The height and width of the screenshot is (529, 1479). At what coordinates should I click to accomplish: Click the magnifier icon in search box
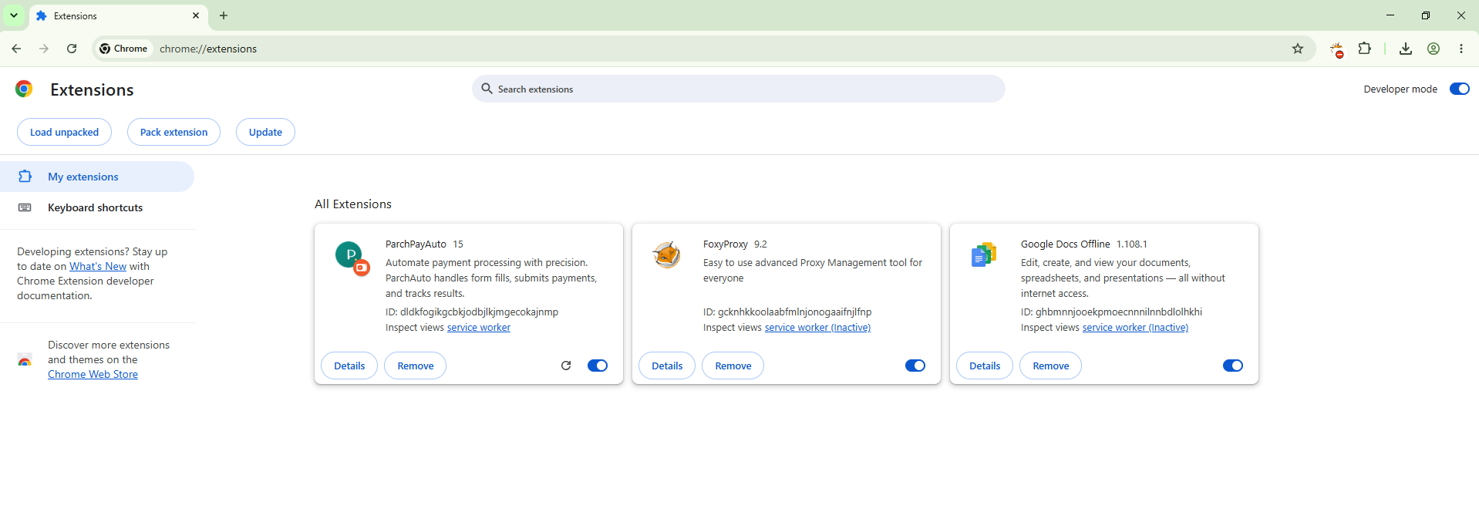click(x=487, y=89)
